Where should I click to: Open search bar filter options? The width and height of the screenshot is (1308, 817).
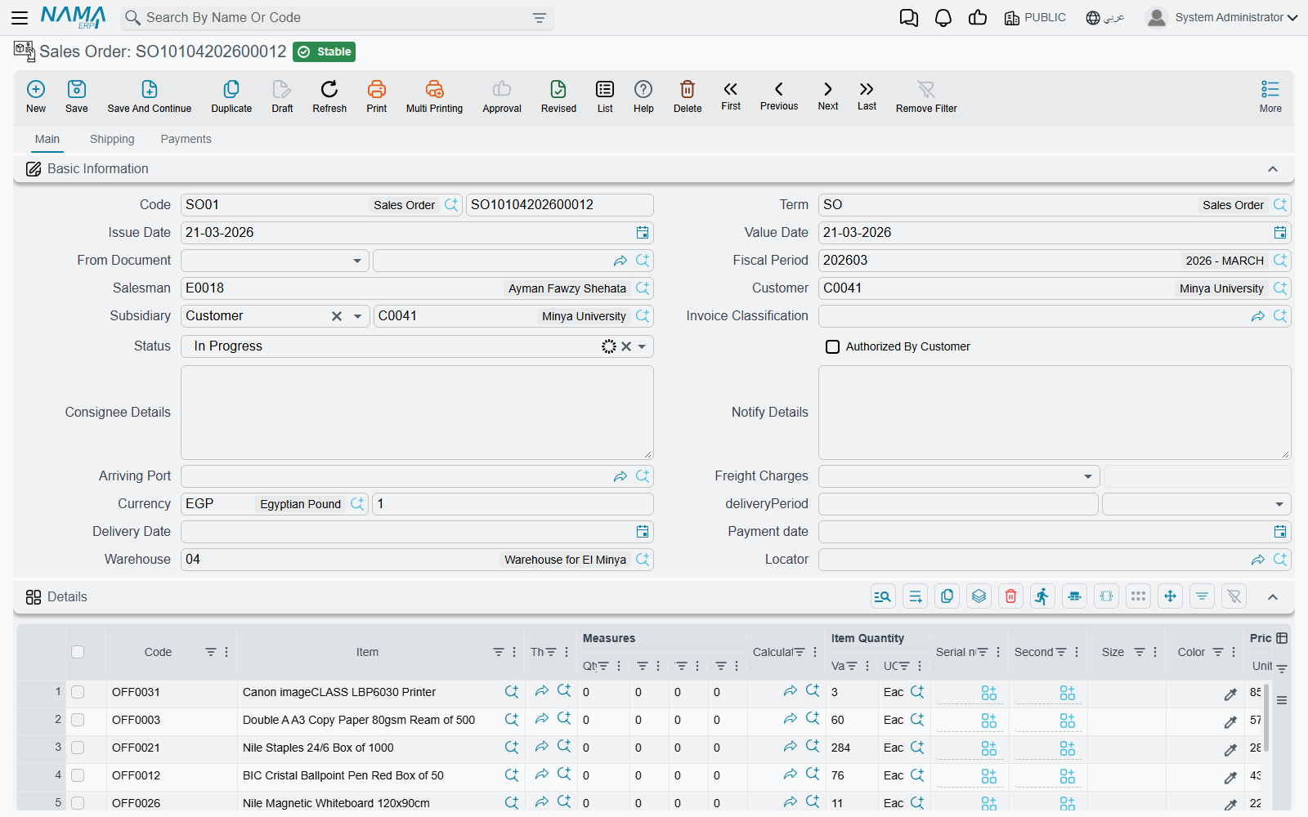point(540,18)
